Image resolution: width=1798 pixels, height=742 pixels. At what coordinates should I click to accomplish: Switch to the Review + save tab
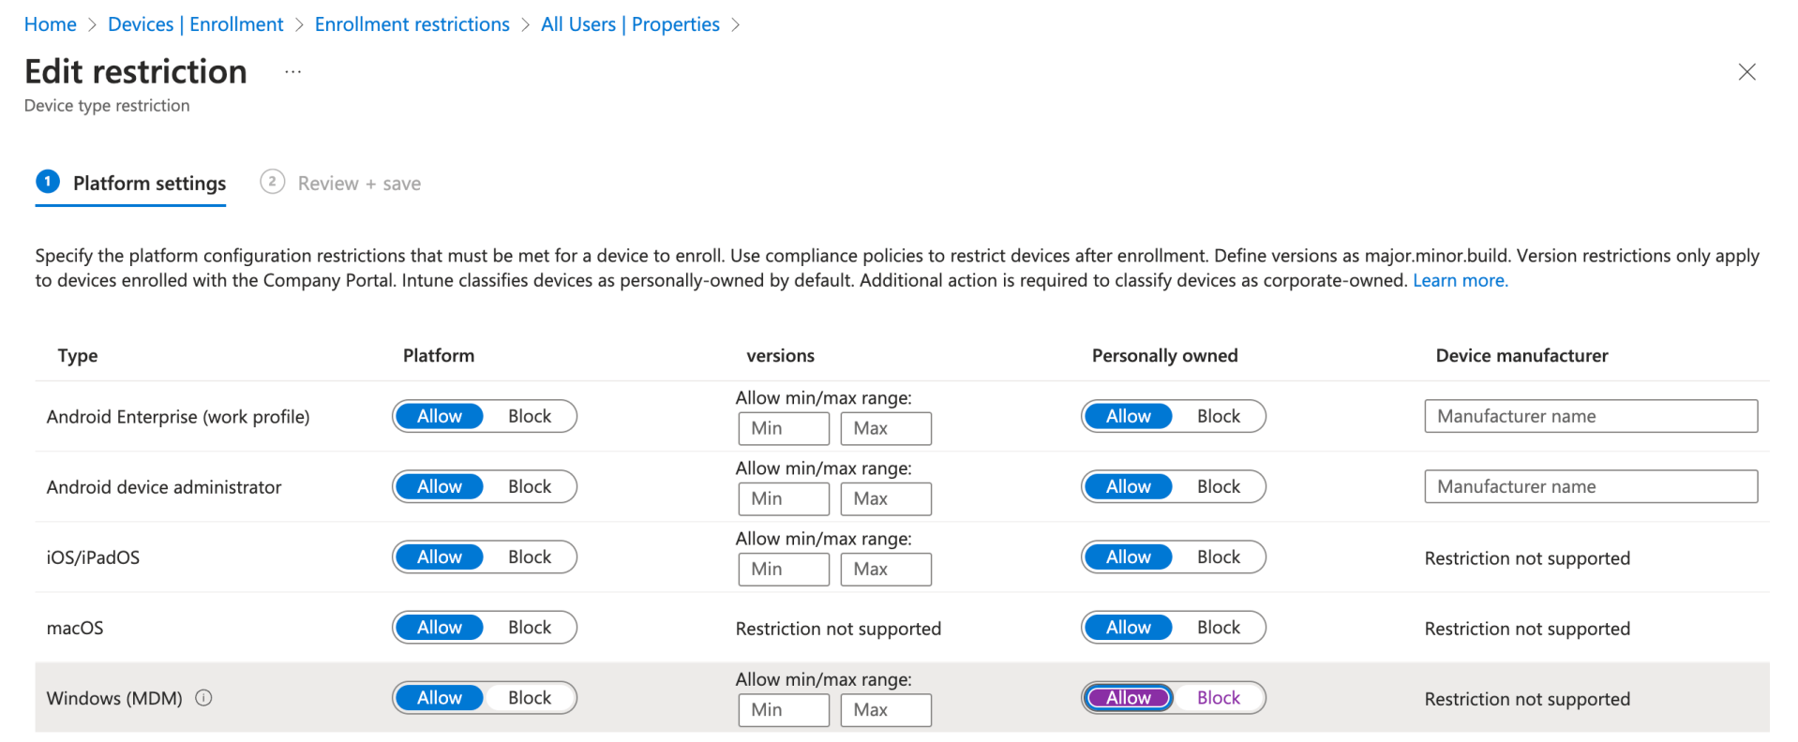[x=358, y=183]
